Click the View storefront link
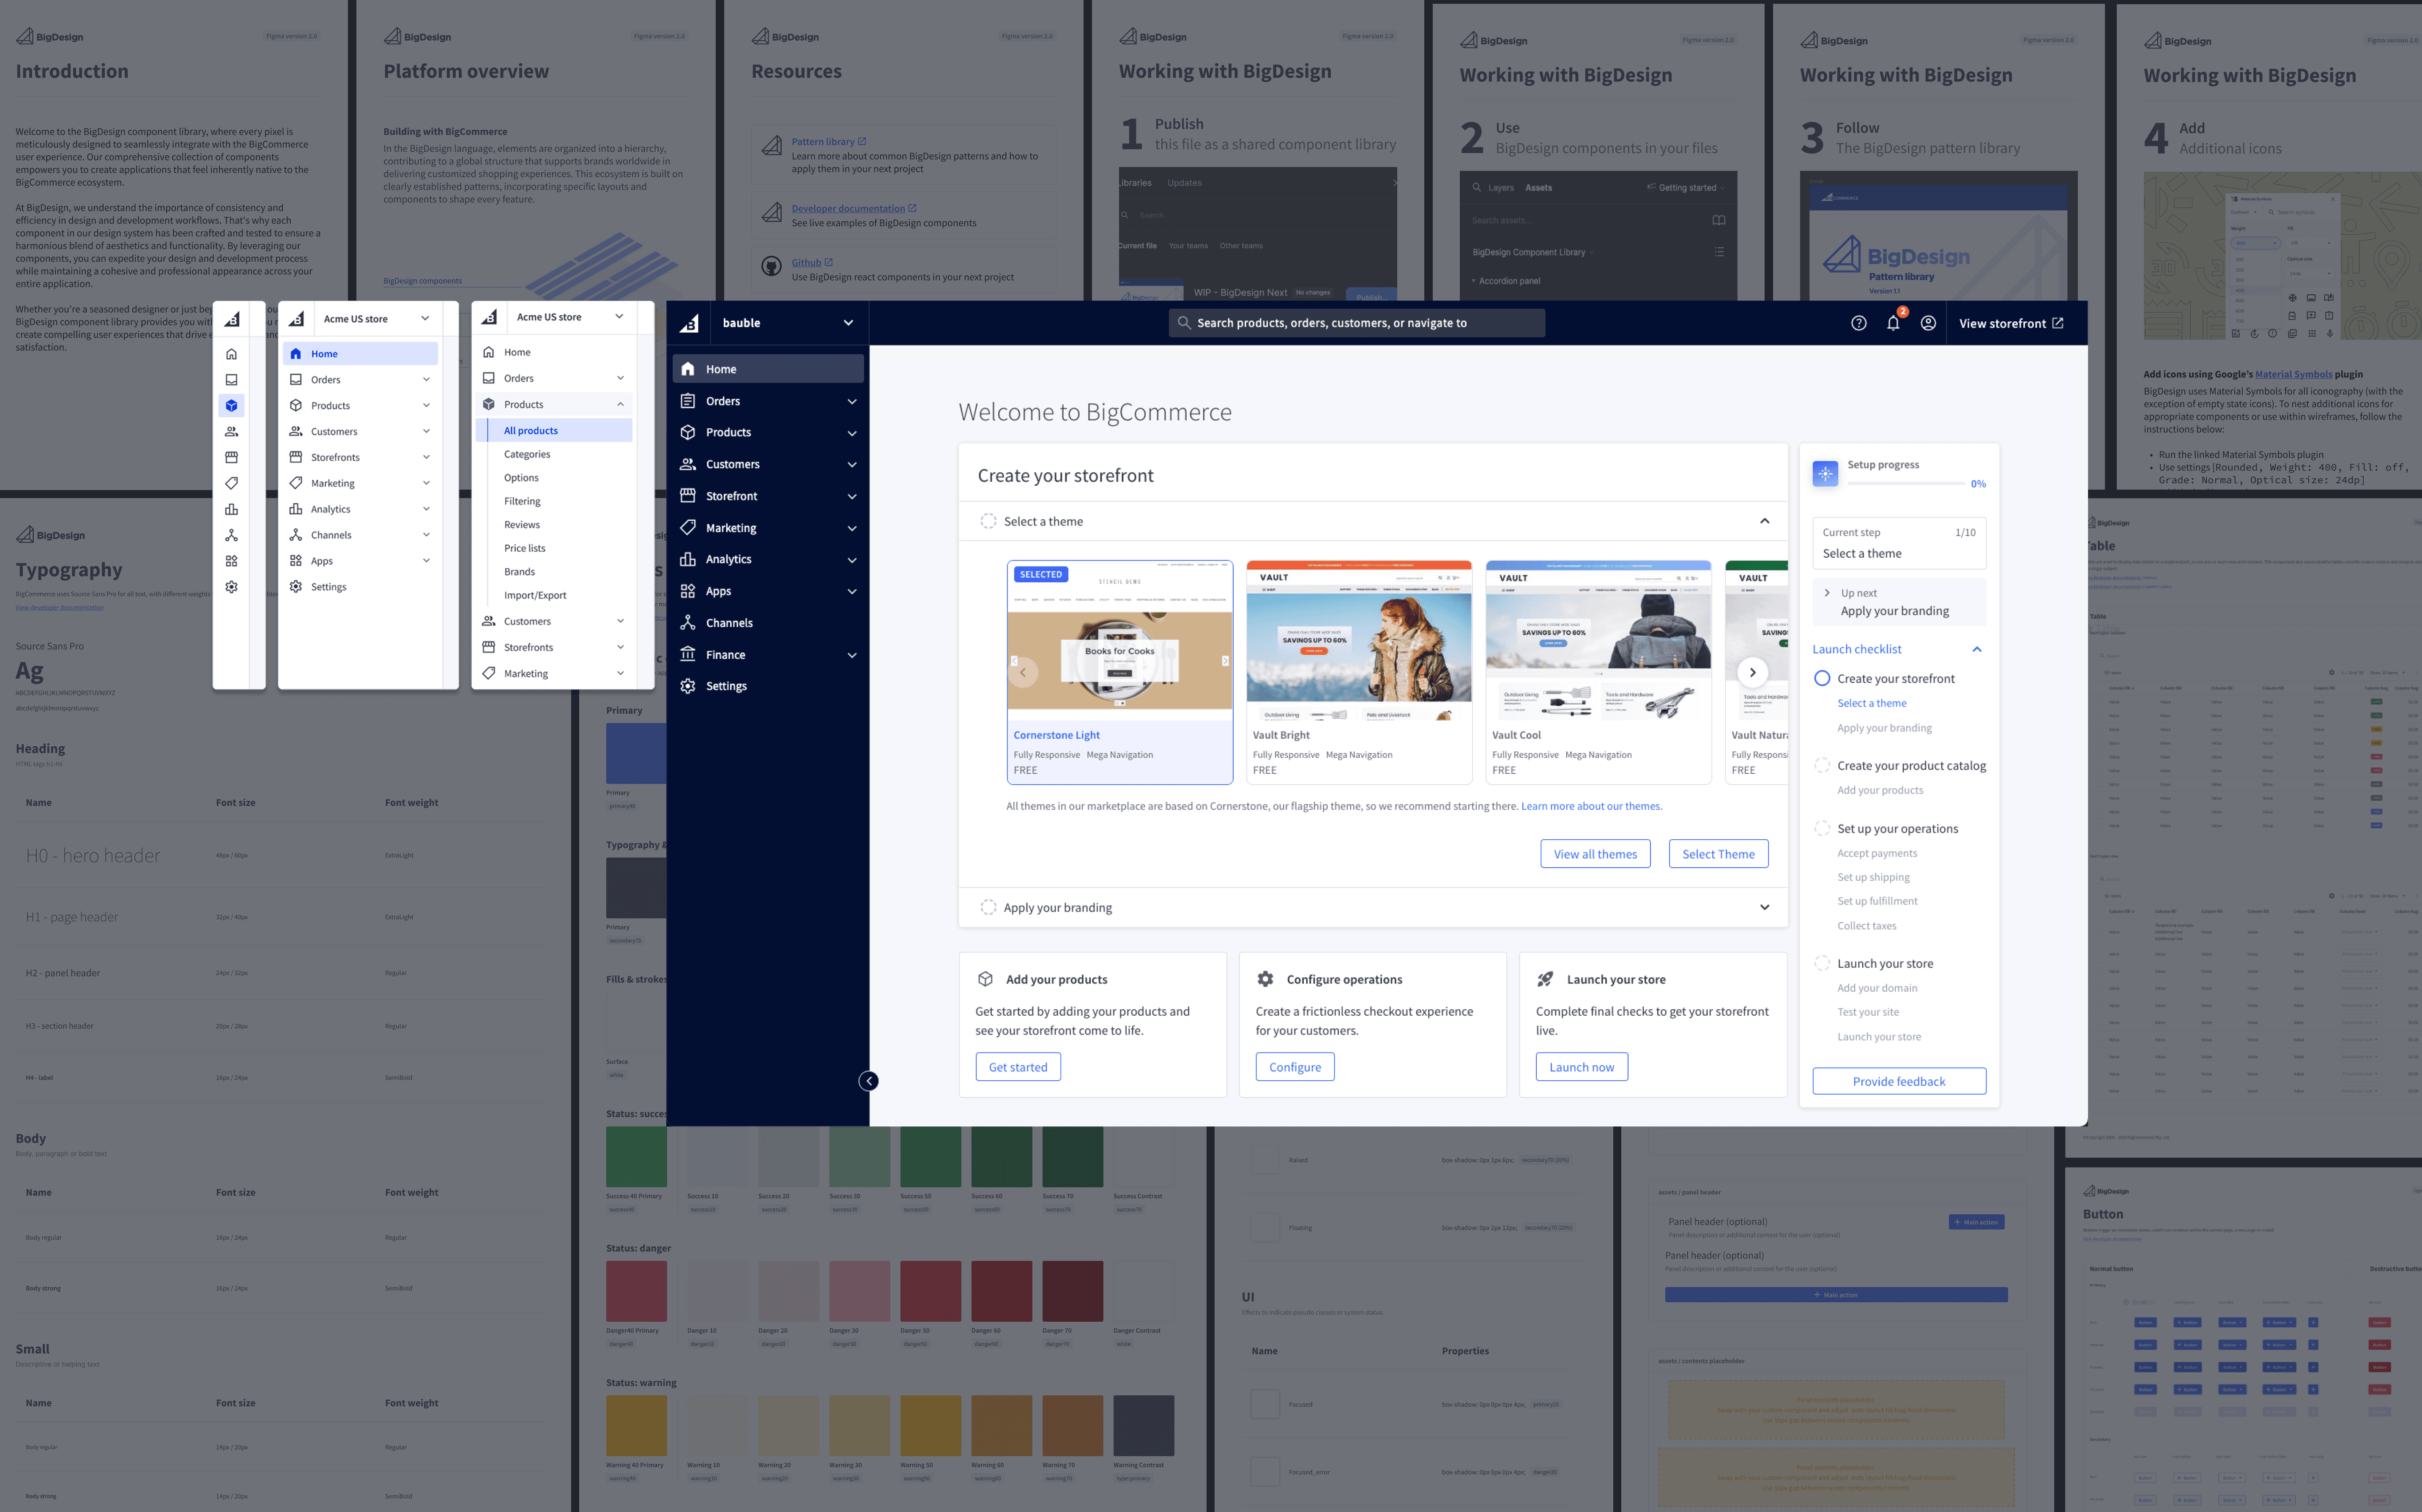The height and width of the screenshot is (1512, 2422). 2011,323
